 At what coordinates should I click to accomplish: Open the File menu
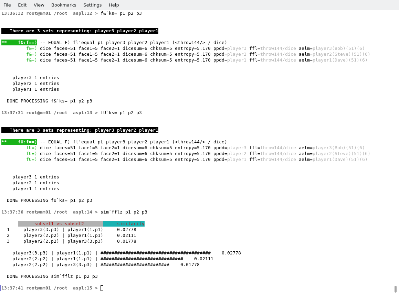click(x=7, y=5)
